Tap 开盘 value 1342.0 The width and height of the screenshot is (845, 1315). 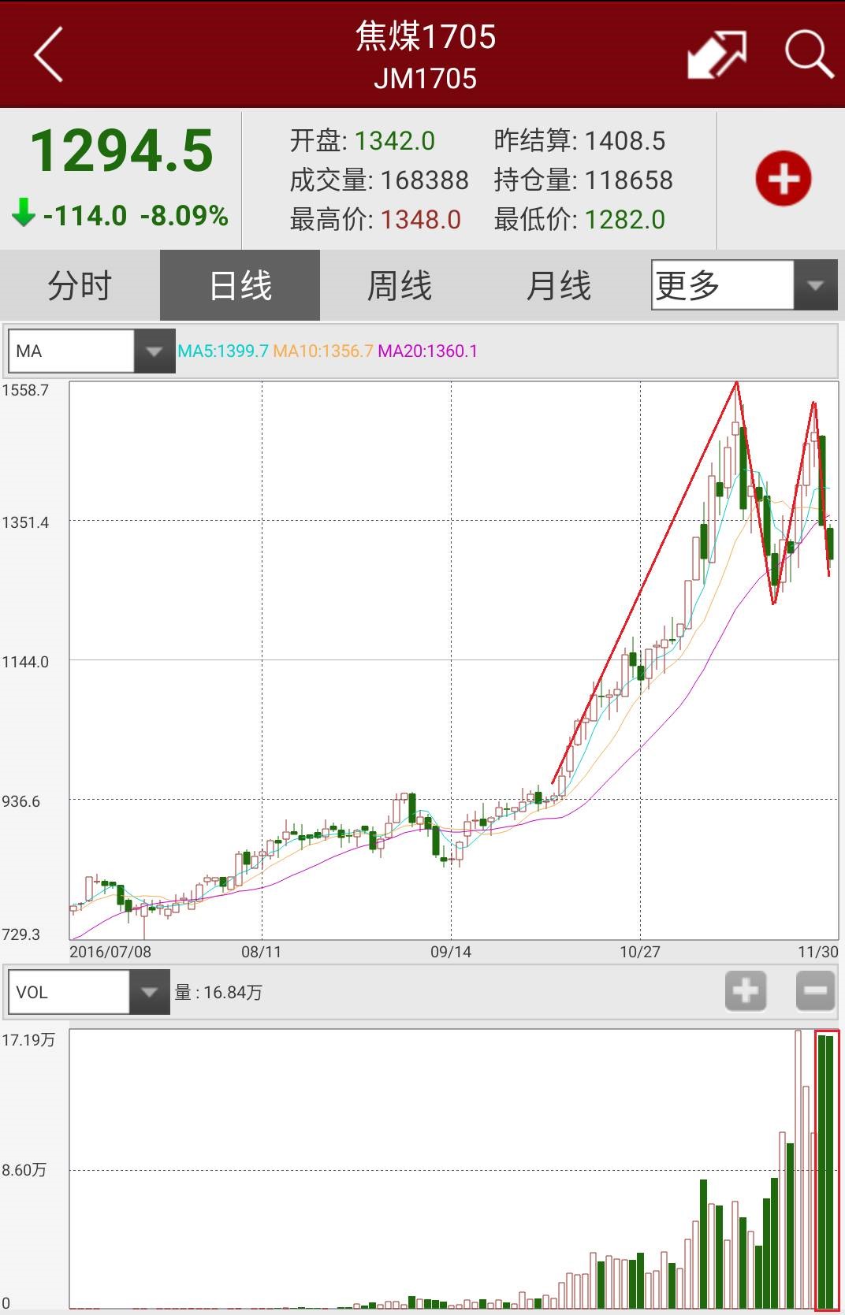coord(394,141)
